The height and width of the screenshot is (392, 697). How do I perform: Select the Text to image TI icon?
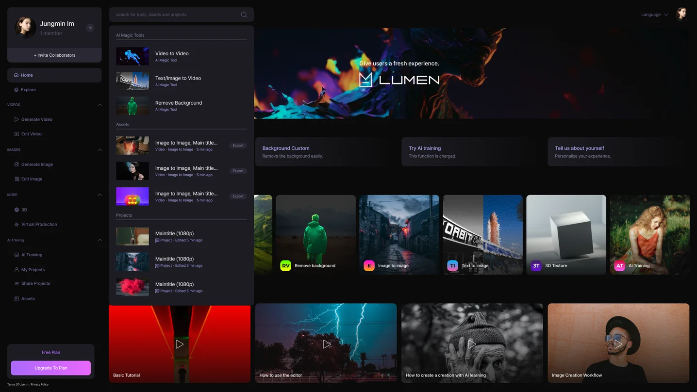click(x=452, y=265)
